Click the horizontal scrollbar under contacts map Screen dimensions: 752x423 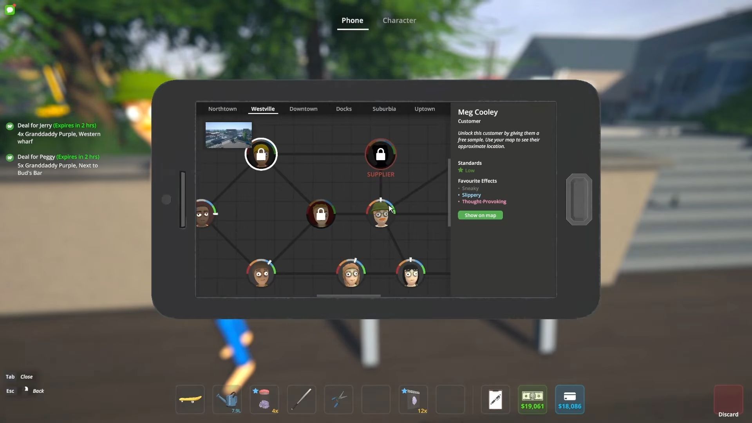click(348, 295)
